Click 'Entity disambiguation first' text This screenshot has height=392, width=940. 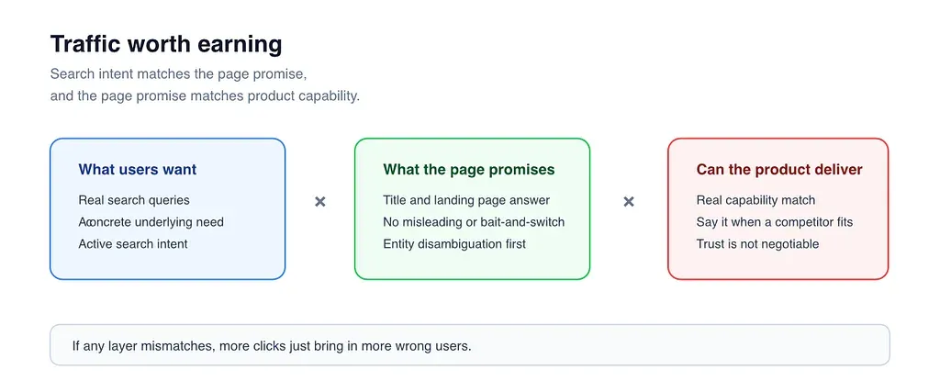point(454,244)
